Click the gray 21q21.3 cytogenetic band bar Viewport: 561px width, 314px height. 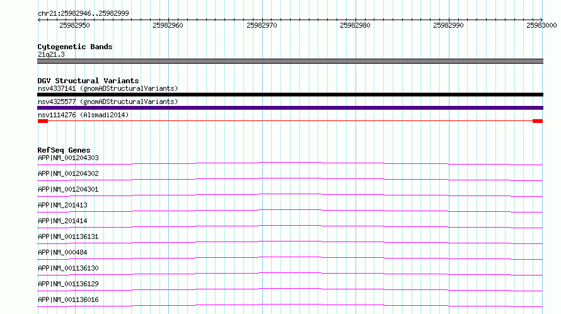click(290, 61)
